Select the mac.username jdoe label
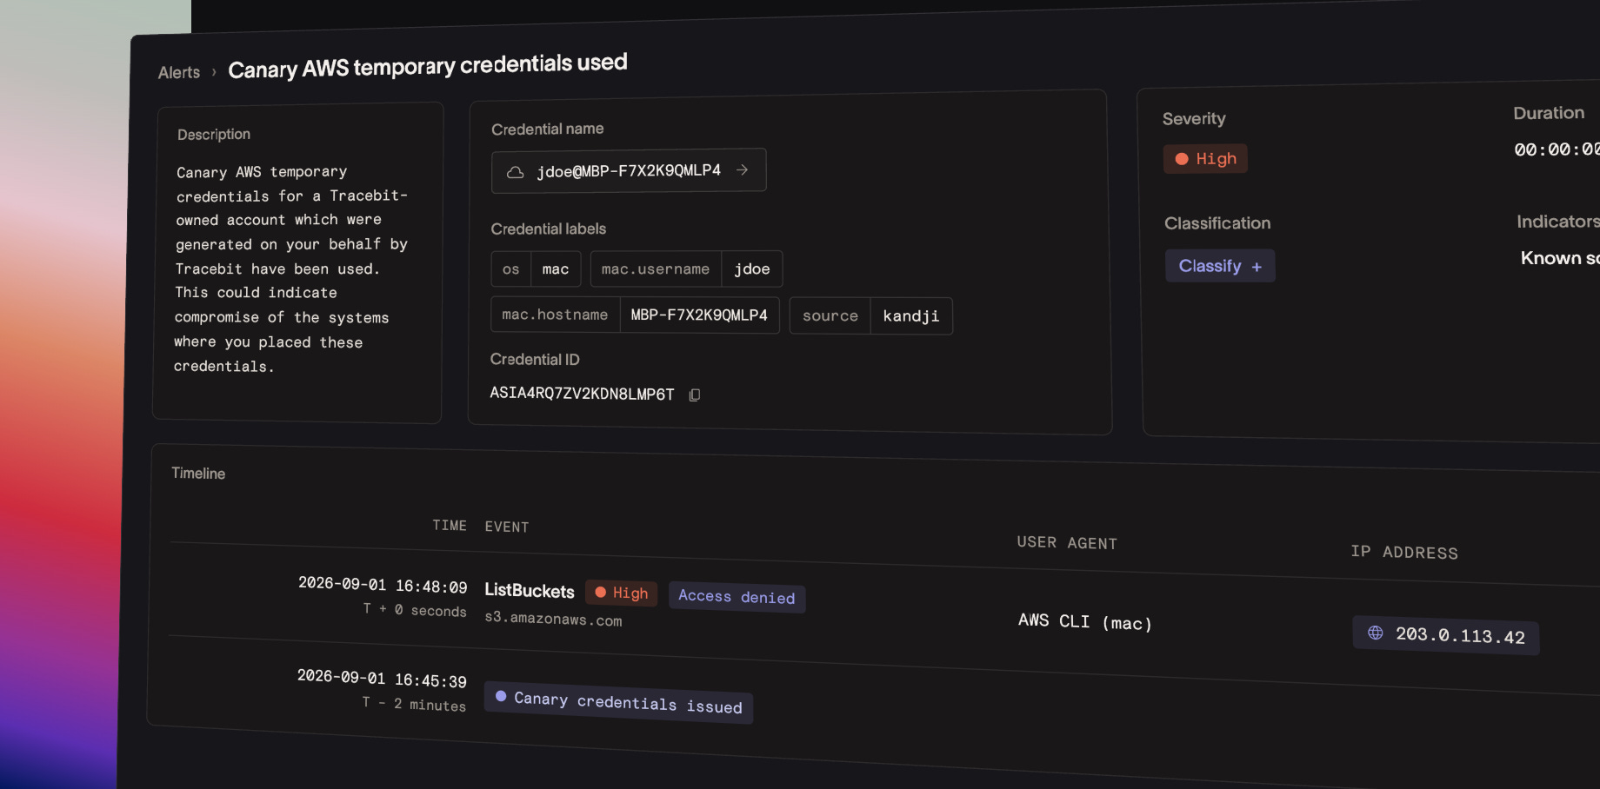Viewport: 1600px width, 789px height. coord(686,269)
